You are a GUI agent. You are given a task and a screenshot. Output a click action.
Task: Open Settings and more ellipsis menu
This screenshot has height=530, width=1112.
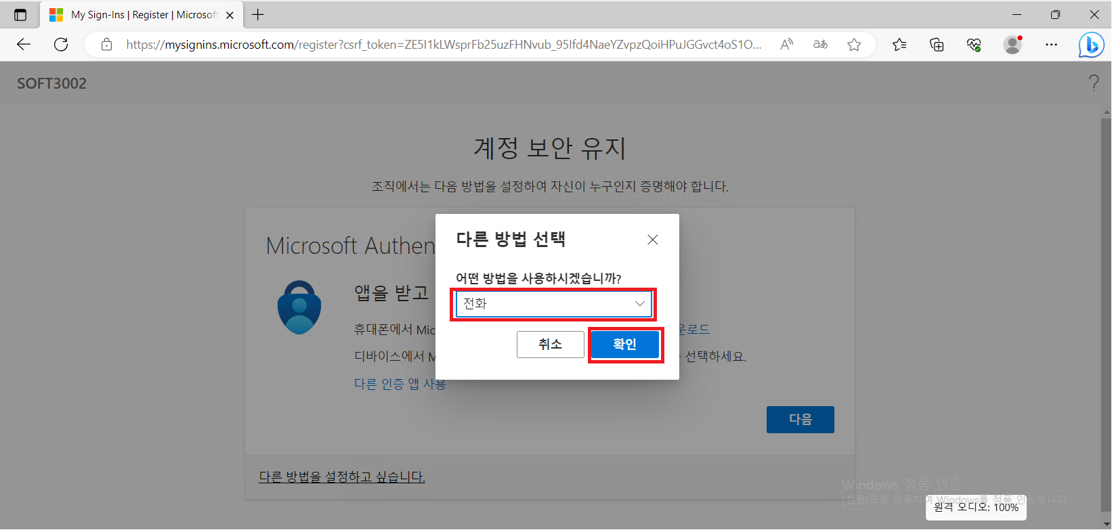click(x=1051, y=45)
